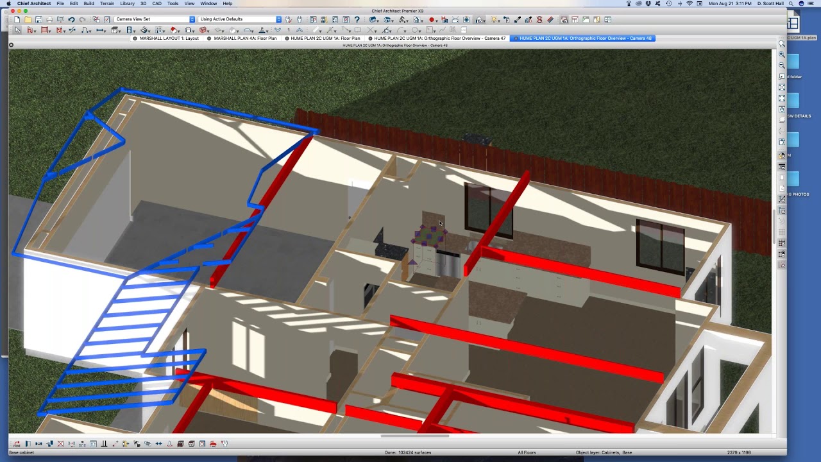
Task: Click the horizontal scrollbar thumb below the view
Action: [415, 436]
